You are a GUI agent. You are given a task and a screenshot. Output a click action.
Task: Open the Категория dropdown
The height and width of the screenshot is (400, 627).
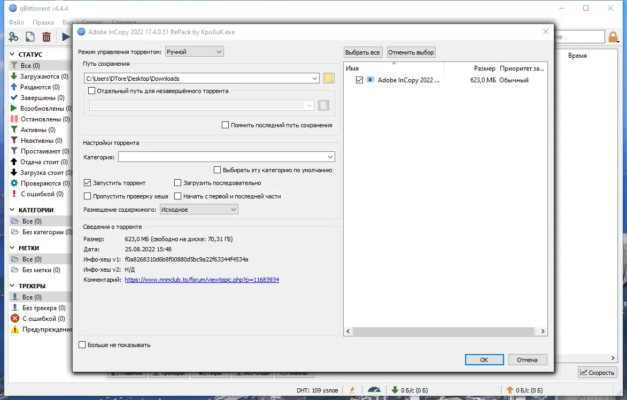pos(226,157)
